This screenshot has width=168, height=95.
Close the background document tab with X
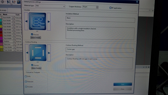coord(153,10)
